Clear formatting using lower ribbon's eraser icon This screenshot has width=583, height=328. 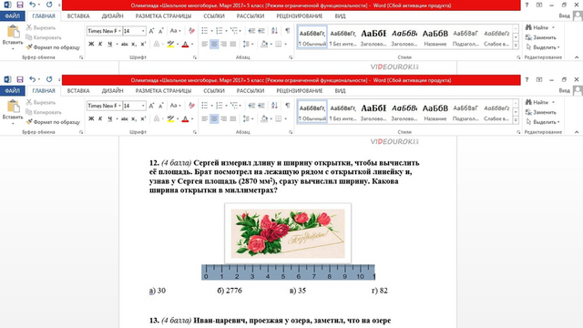191,106
